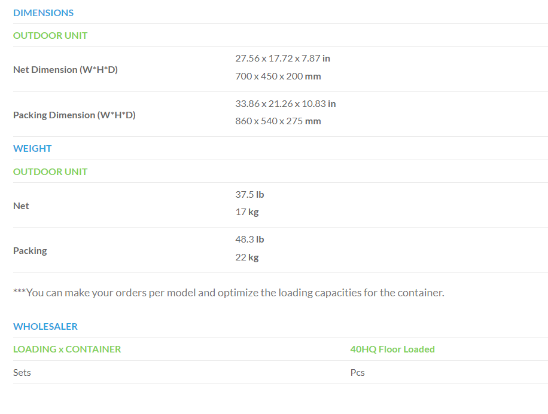Image resolution: width=548 pixels, height=414 pixels.
Task: Click the WHOLESALER section heading
Action: (45, 326)
